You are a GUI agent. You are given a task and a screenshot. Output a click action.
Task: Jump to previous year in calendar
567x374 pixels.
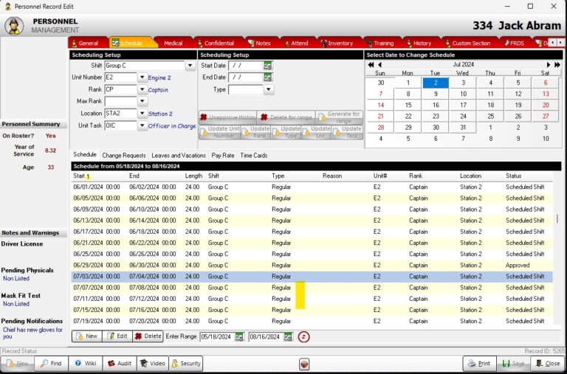[x=371, y=65]
